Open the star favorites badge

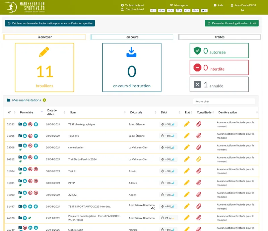point(204,11)
